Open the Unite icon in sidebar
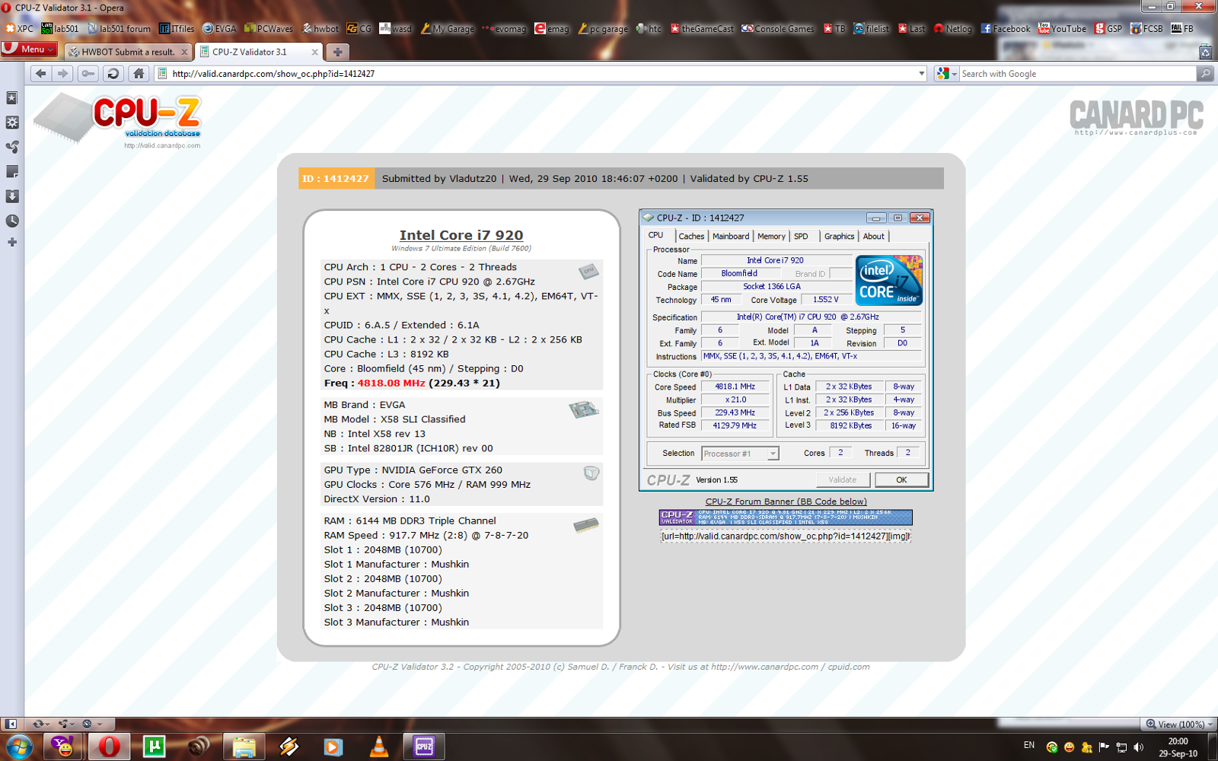The width and height of the screenshot is (1218, 761). click(x=12, y=147)
